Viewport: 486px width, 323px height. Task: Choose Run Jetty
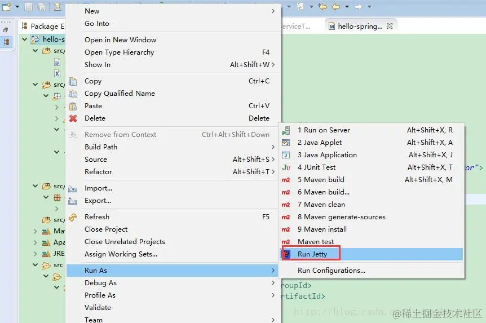(372, 254)
